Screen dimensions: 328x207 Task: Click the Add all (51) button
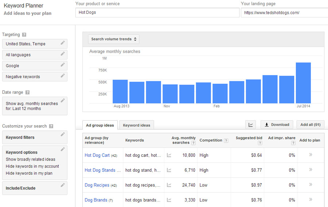tap(311, 125)
